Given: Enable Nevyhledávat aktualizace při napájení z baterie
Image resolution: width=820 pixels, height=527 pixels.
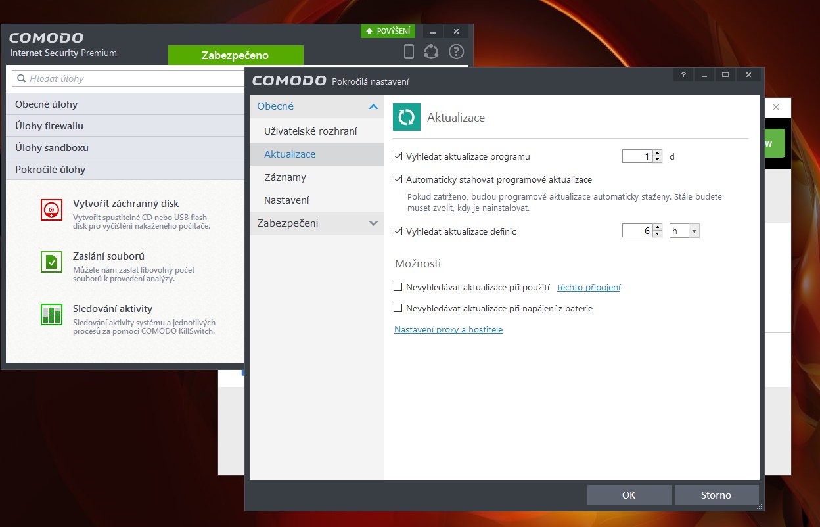Looking at the screenshot, I should point(398,308).
